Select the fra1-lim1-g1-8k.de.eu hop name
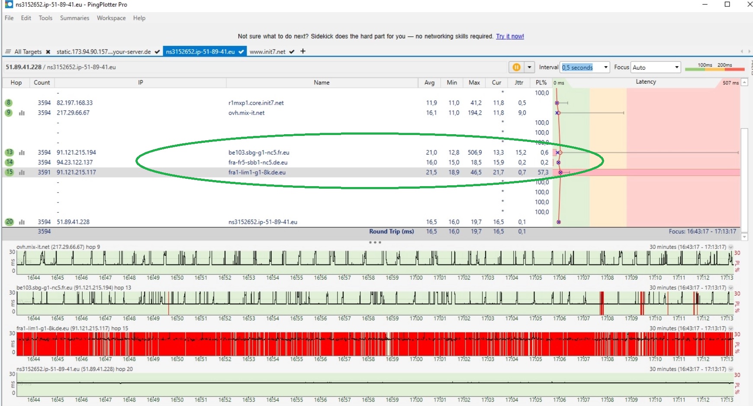Viewport: 753px width, 406px height. pos(257,173)
